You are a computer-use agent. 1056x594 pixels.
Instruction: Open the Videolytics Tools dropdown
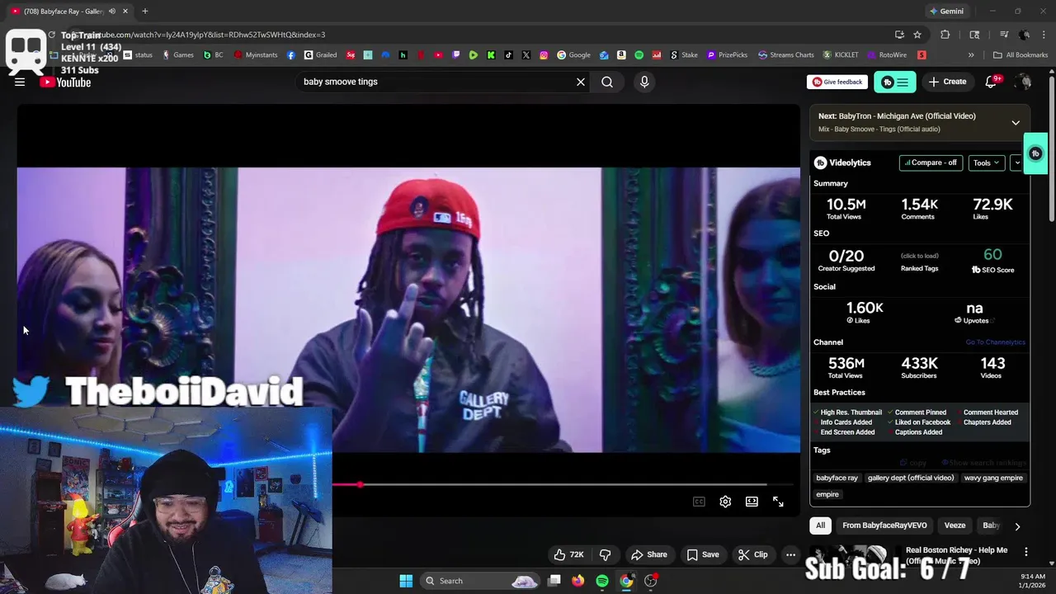pyautogui.click(x=986, y=163)
